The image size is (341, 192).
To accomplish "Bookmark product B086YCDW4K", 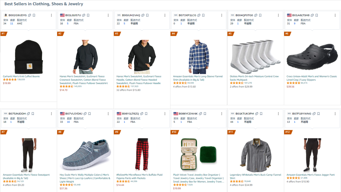I will click(x=205, y=114).
